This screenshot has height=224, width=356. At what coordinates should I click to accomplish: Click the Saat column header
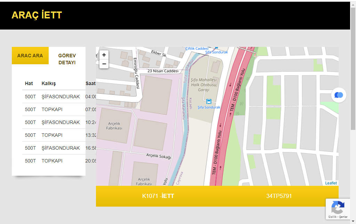coord(91,83)
